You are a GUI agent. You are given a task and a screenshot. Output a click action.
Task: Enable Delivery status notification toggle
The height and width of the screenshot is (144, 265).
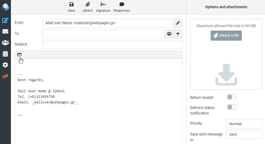(231, 107)
